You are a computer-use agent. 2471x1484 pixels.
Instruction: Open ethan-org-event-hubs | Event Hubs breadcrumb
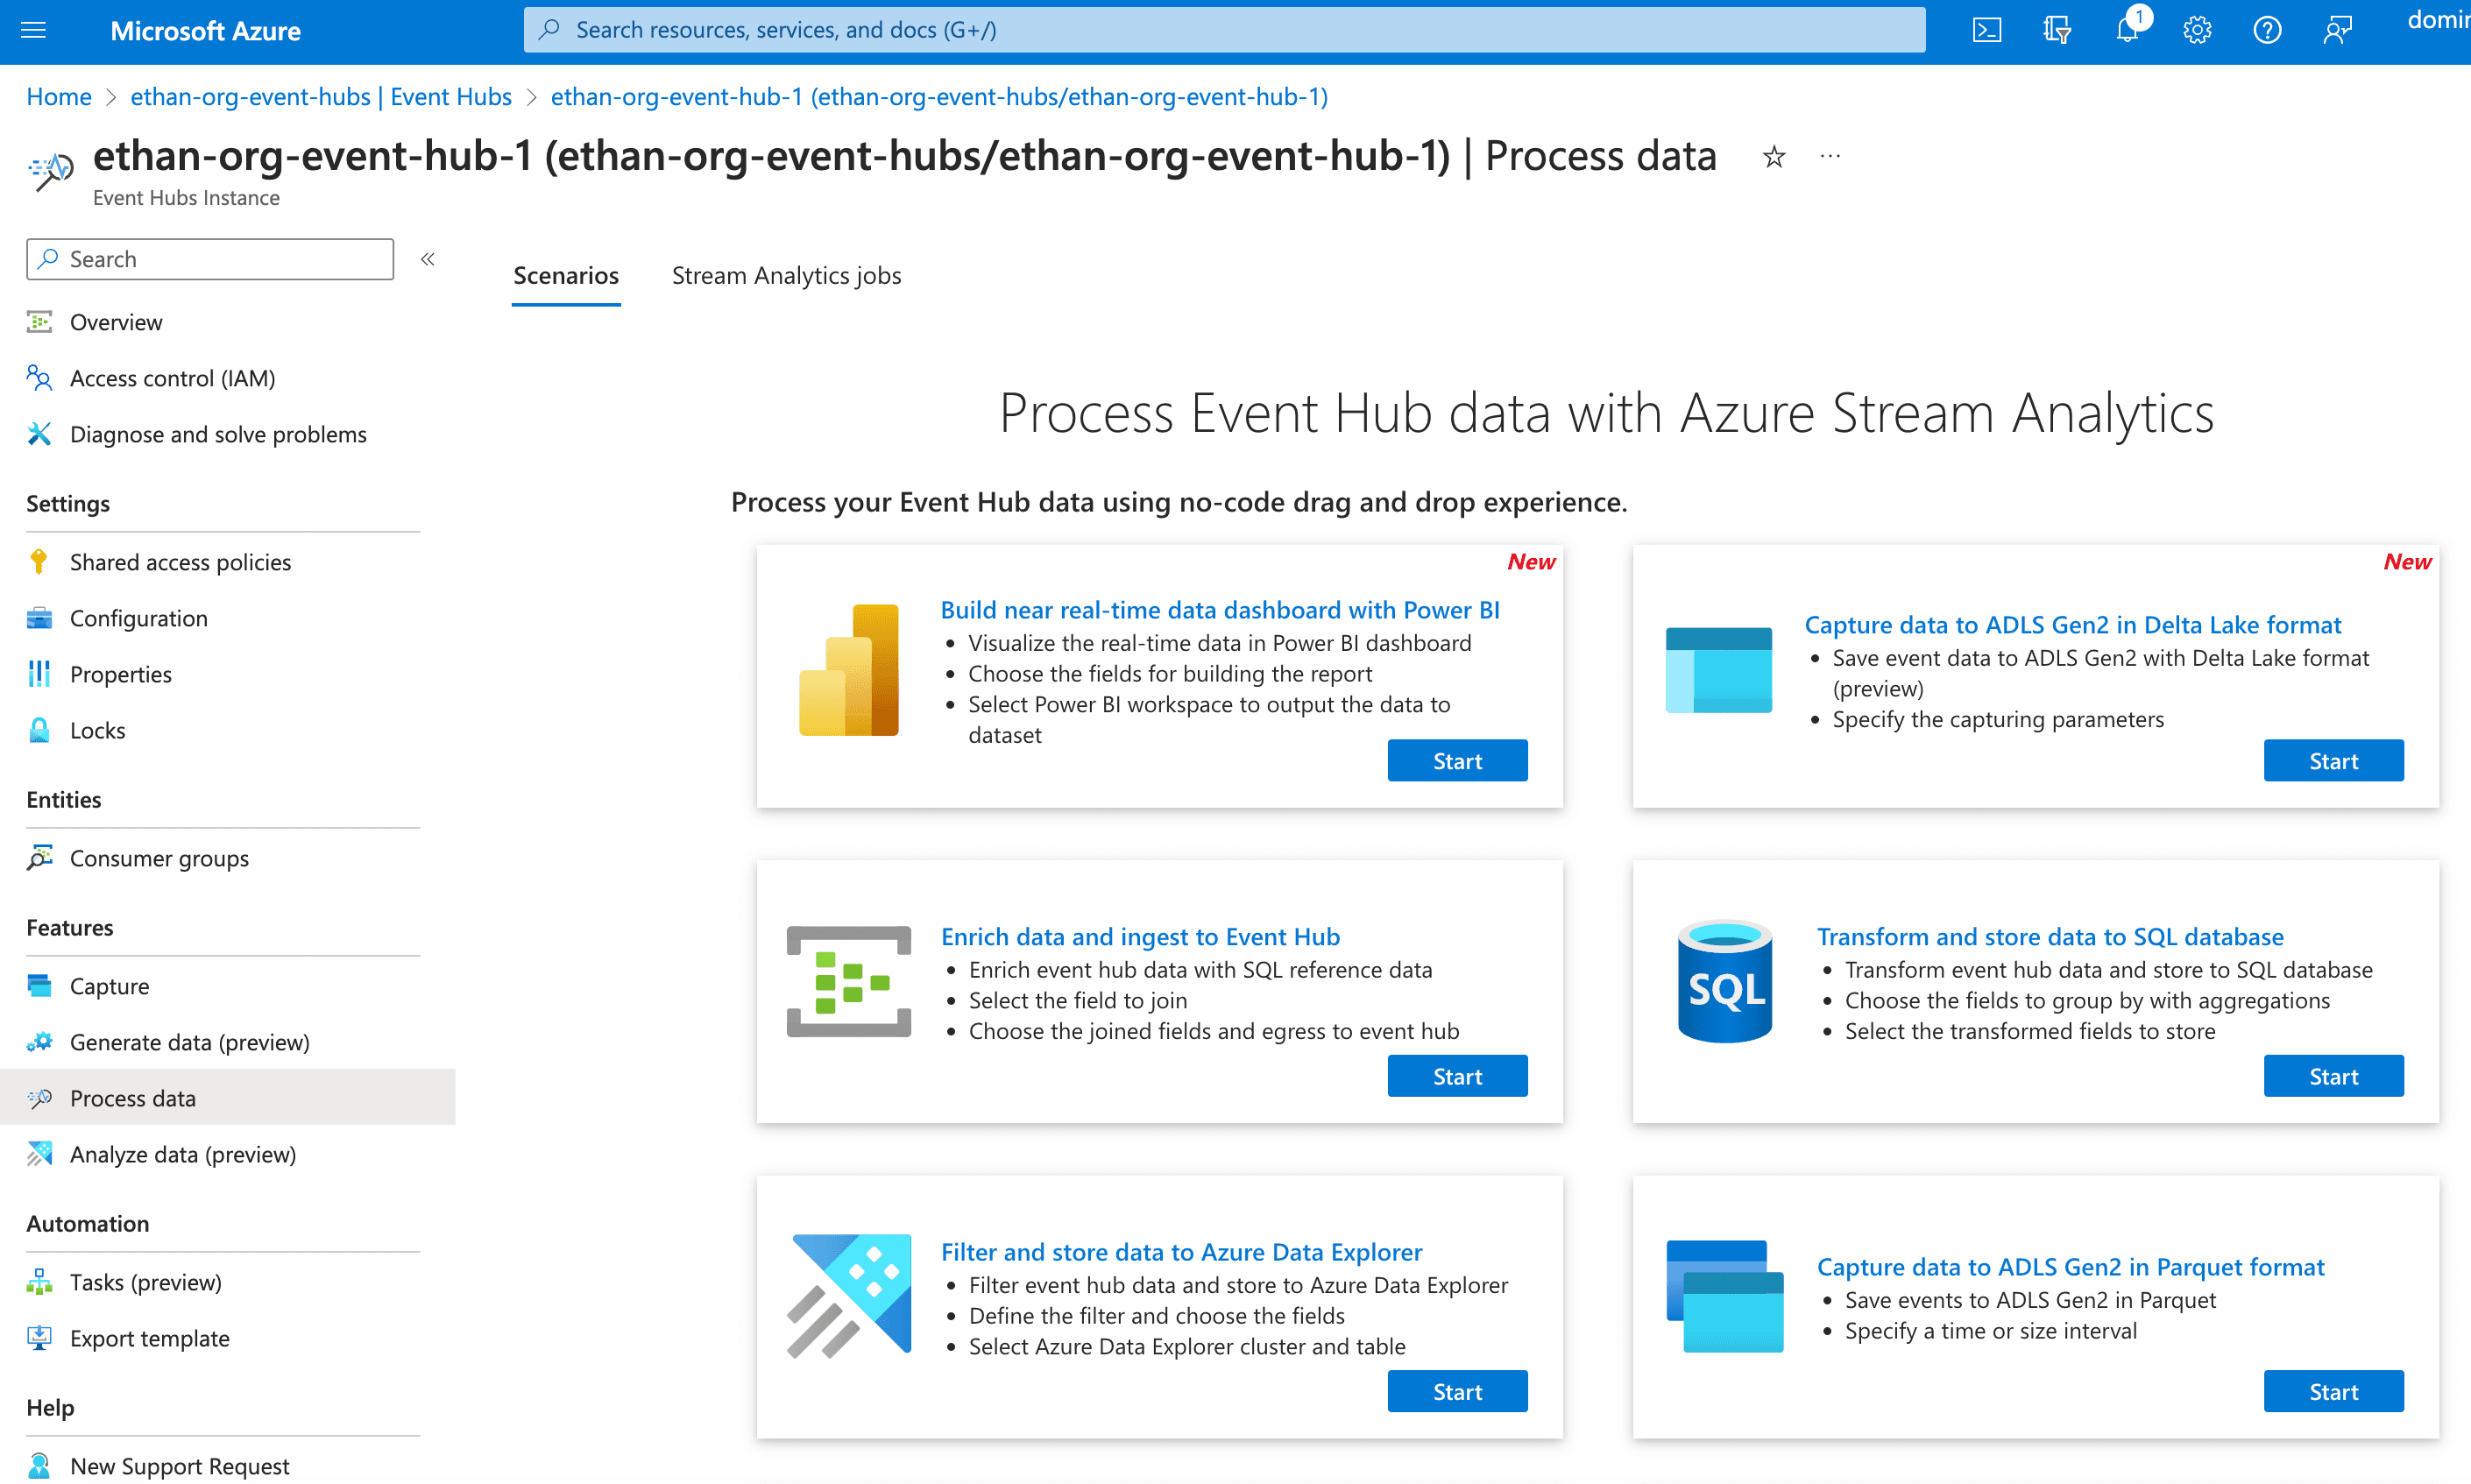[x=321, y=97]
